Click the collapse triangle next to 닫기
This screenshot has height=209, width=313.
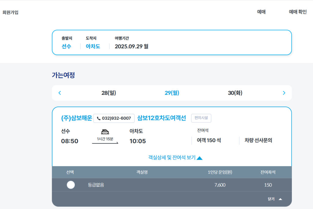point(280,199)
